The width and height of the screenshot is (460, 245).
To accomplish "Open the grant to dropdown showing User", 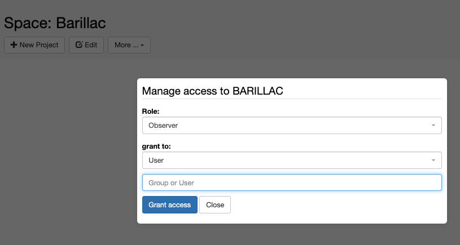I will 292,160.
